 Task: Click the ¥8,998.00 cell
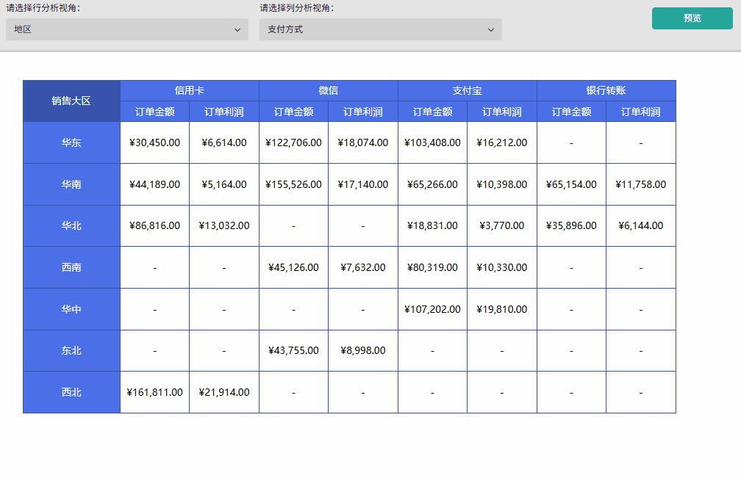pyautogui.click(x=363, y=351)
